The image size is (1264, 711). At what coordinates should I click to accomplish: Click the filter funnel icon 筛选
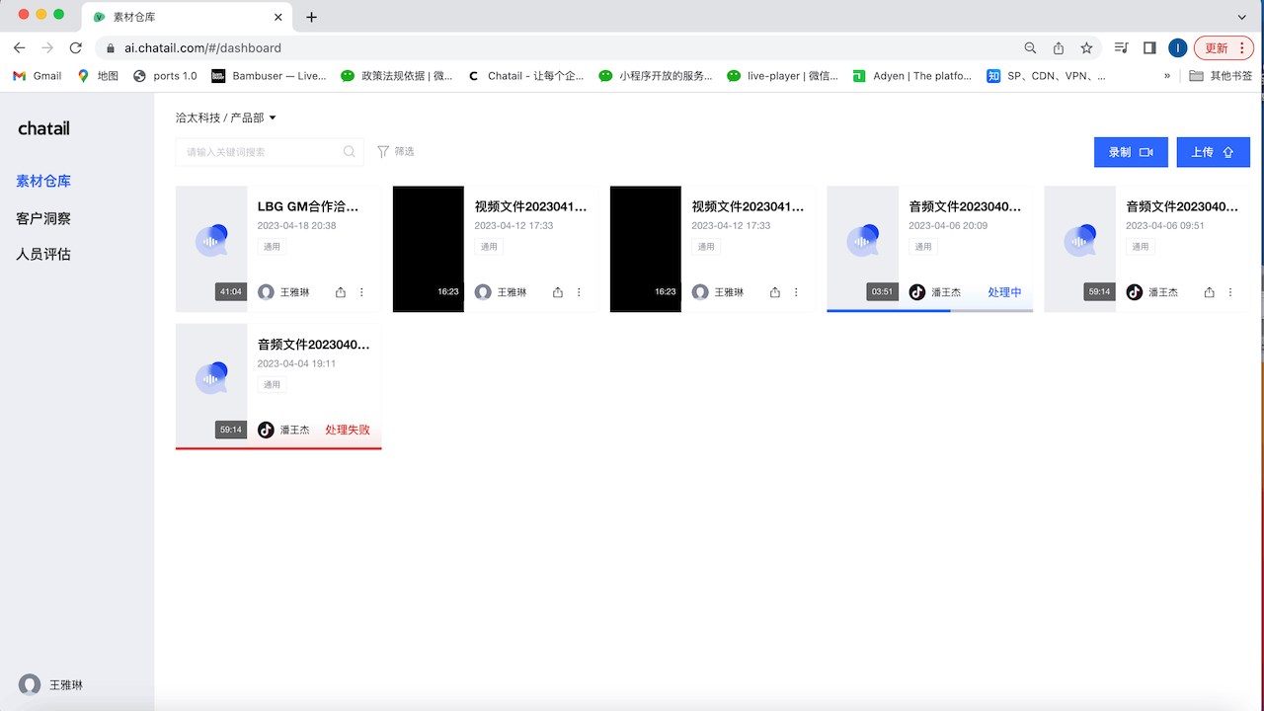click(x=383, y=152)
